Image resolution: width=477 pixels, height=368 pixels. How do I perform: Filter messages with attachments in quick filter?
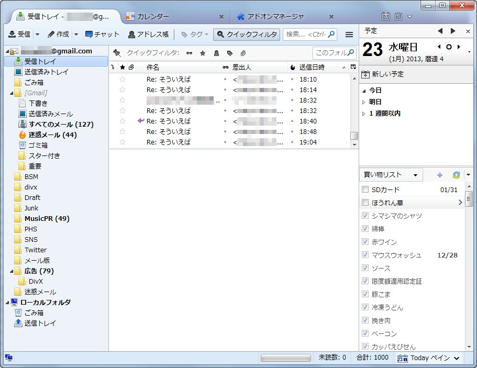[242, 52]
